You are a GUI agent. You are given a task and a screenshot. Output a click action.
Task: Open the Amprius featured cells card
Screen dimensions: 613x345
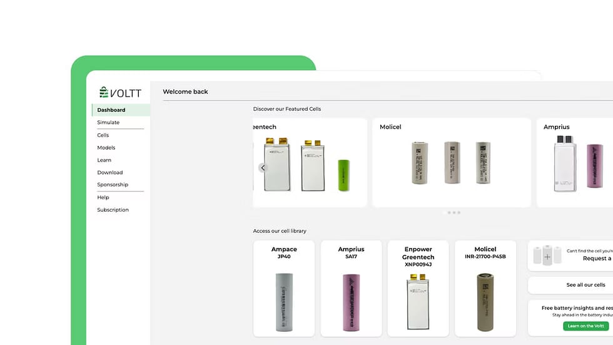pos(574,162)
